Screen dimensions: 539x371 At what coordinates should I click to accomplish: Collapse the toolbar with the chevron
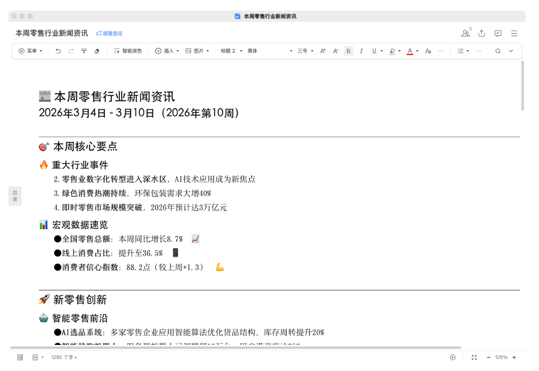coord(510,51)
